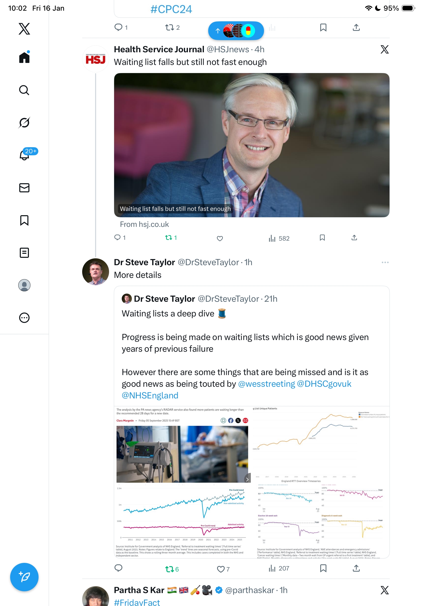423x606 pixels.
Task: Expand the sidebar More menu
Action: [24, 318]
